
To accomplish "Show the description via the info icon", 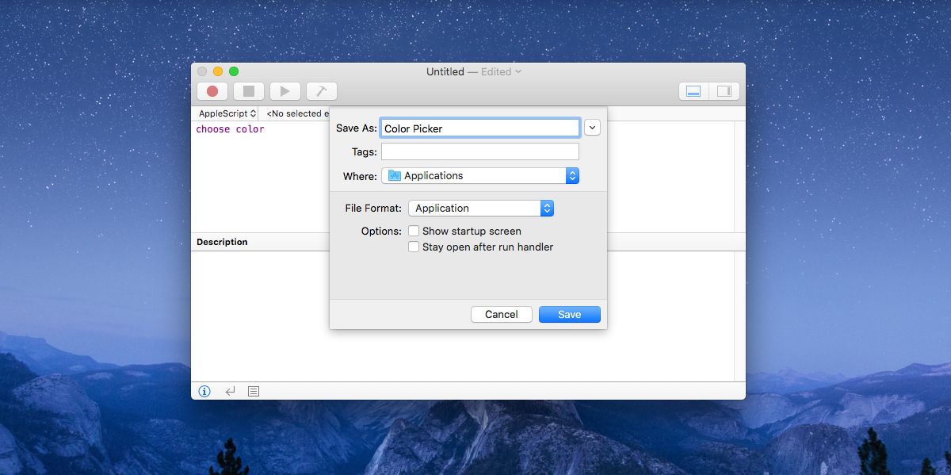I will tap(204, 391).
